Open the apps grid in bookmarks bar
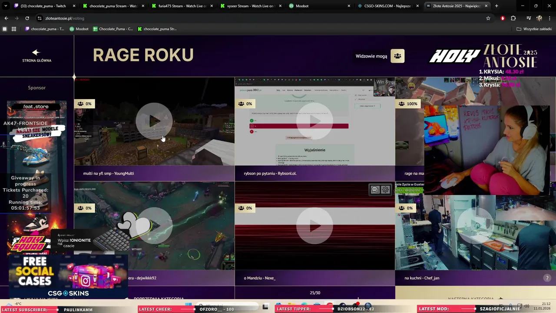556x313 pixels. click(14, 29)
